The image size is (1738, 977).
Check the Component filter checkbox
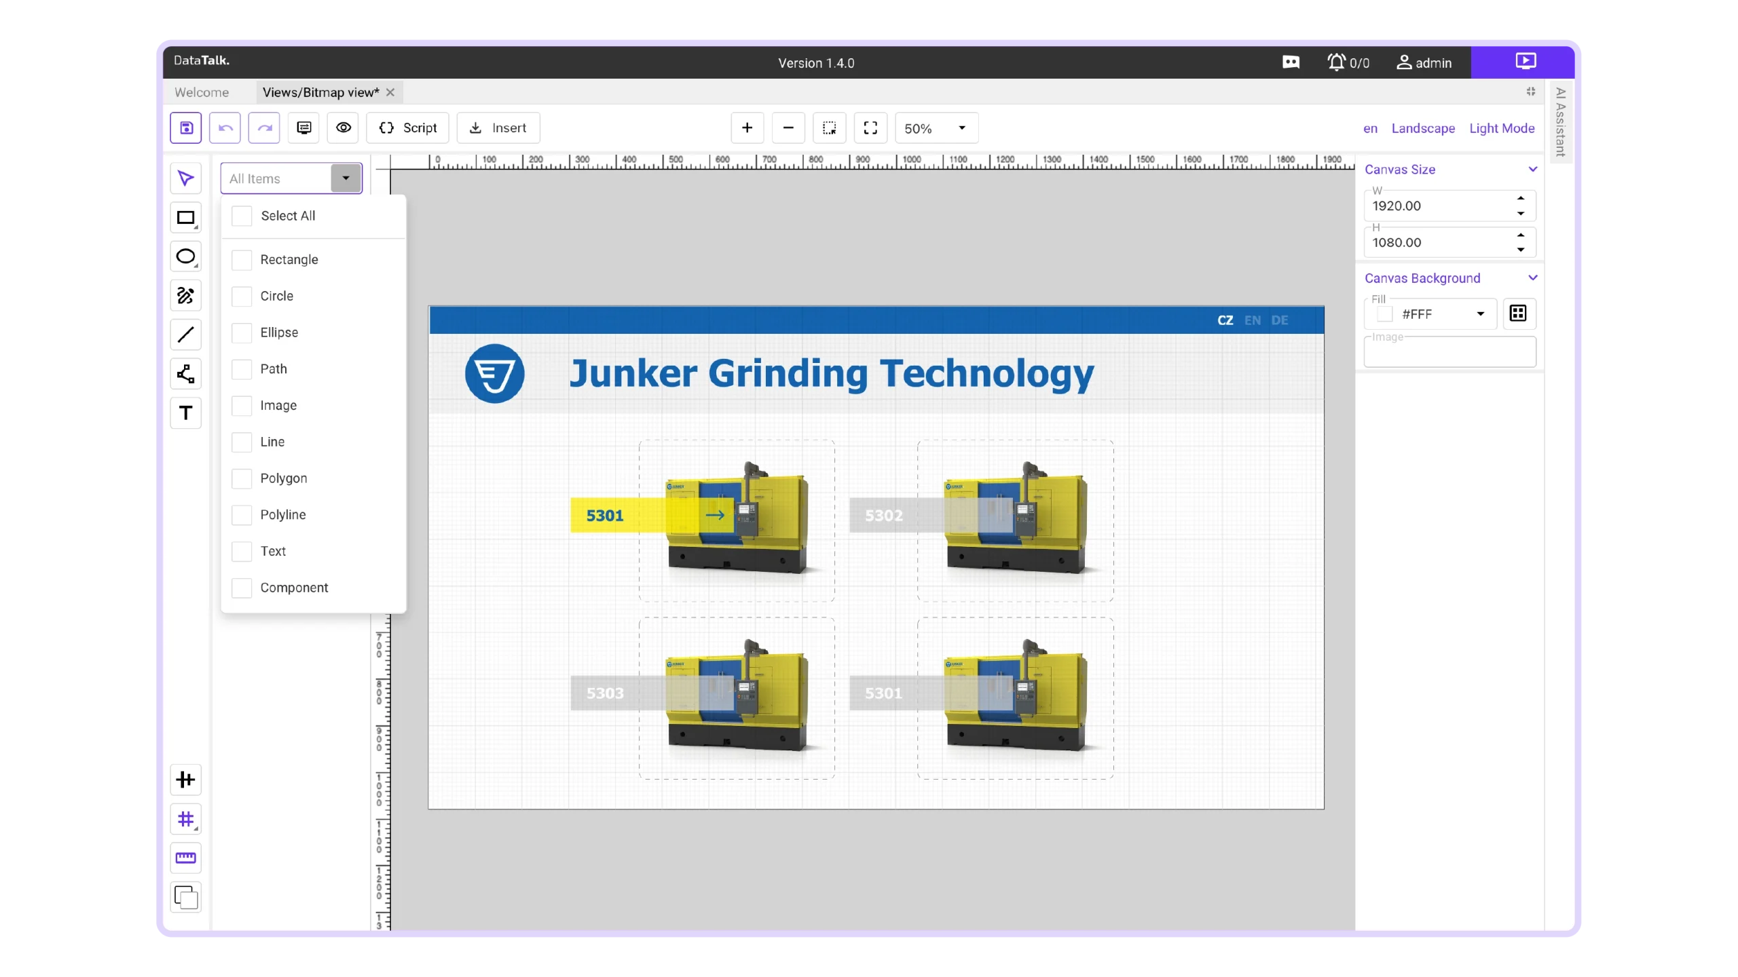tap(242, 588)
